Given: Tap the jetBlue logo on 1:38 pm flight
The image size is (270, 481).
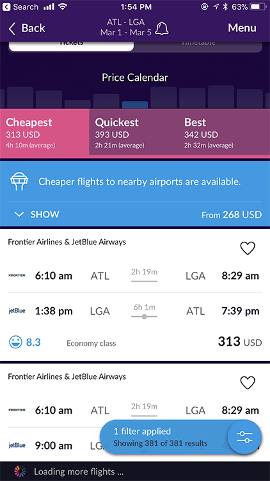Looking at the screenshot, I should click(x=17, y=311).
